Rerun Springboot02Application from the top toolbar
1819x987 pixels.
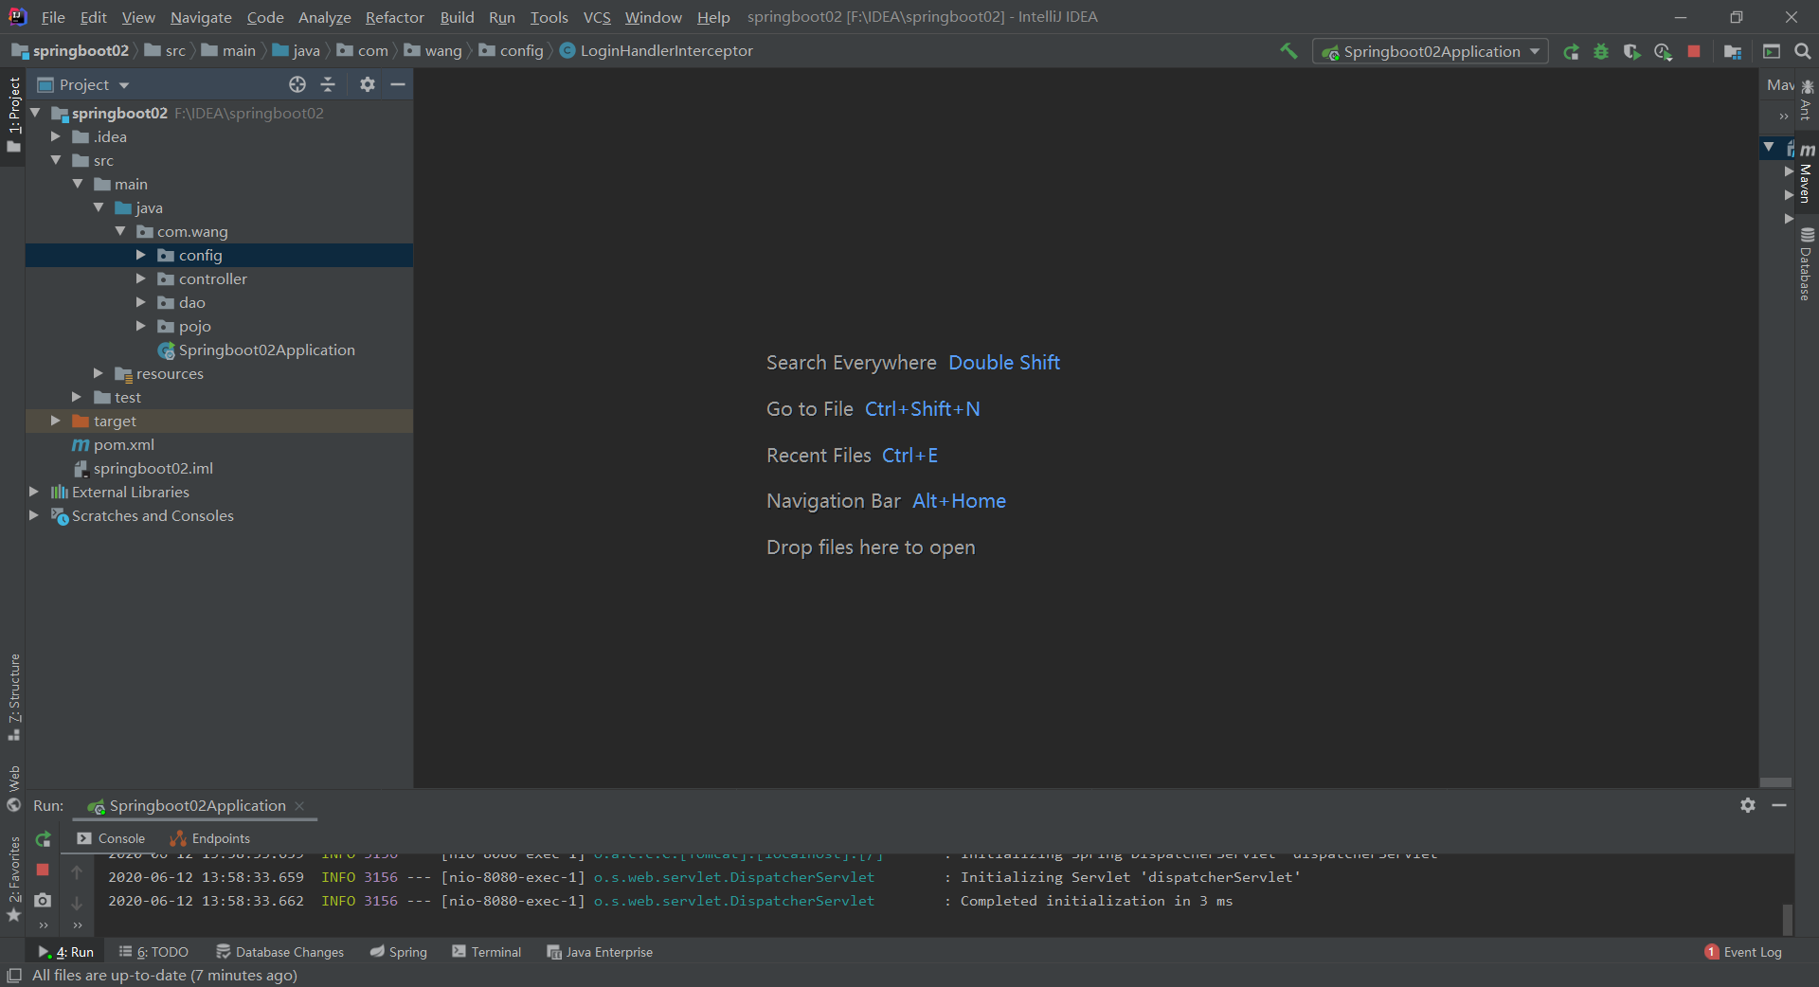point(1571,52)
